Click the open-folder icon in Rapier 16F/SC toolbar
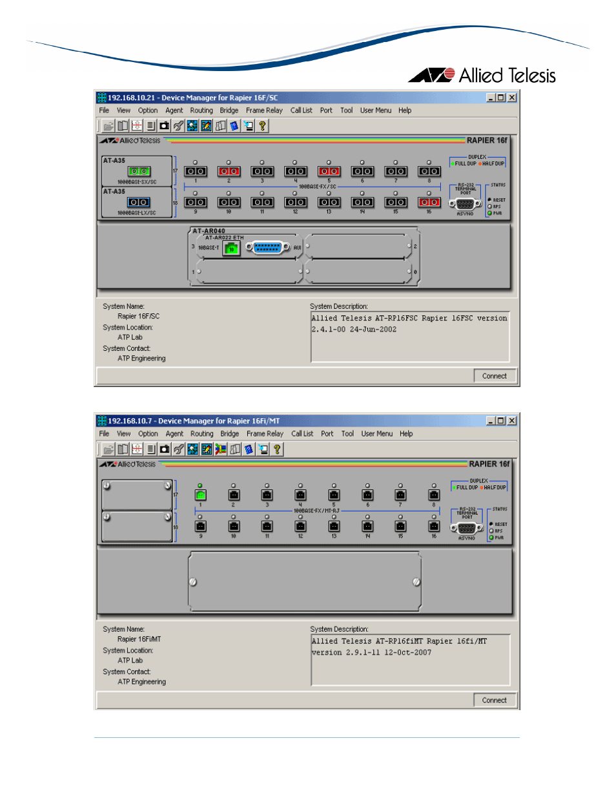 coord(108,126)
